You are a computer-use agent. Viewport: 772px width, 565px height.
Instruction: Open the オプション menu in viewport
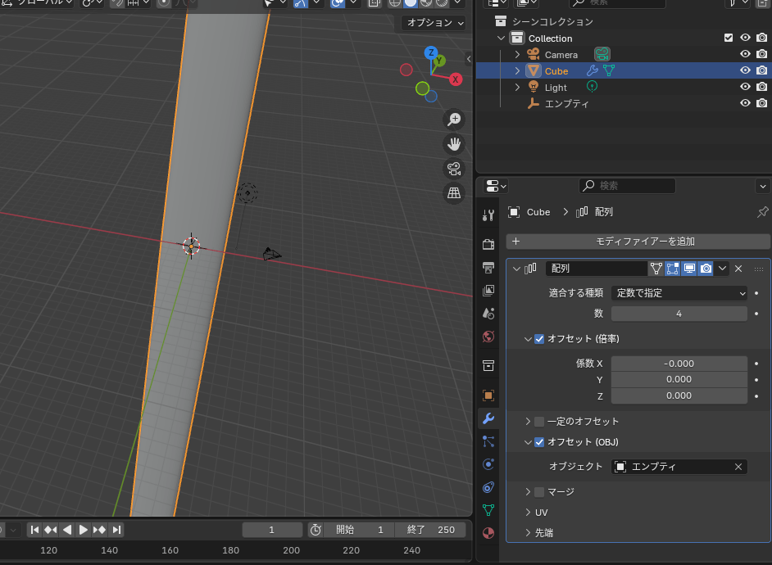(x=434, y=23)
